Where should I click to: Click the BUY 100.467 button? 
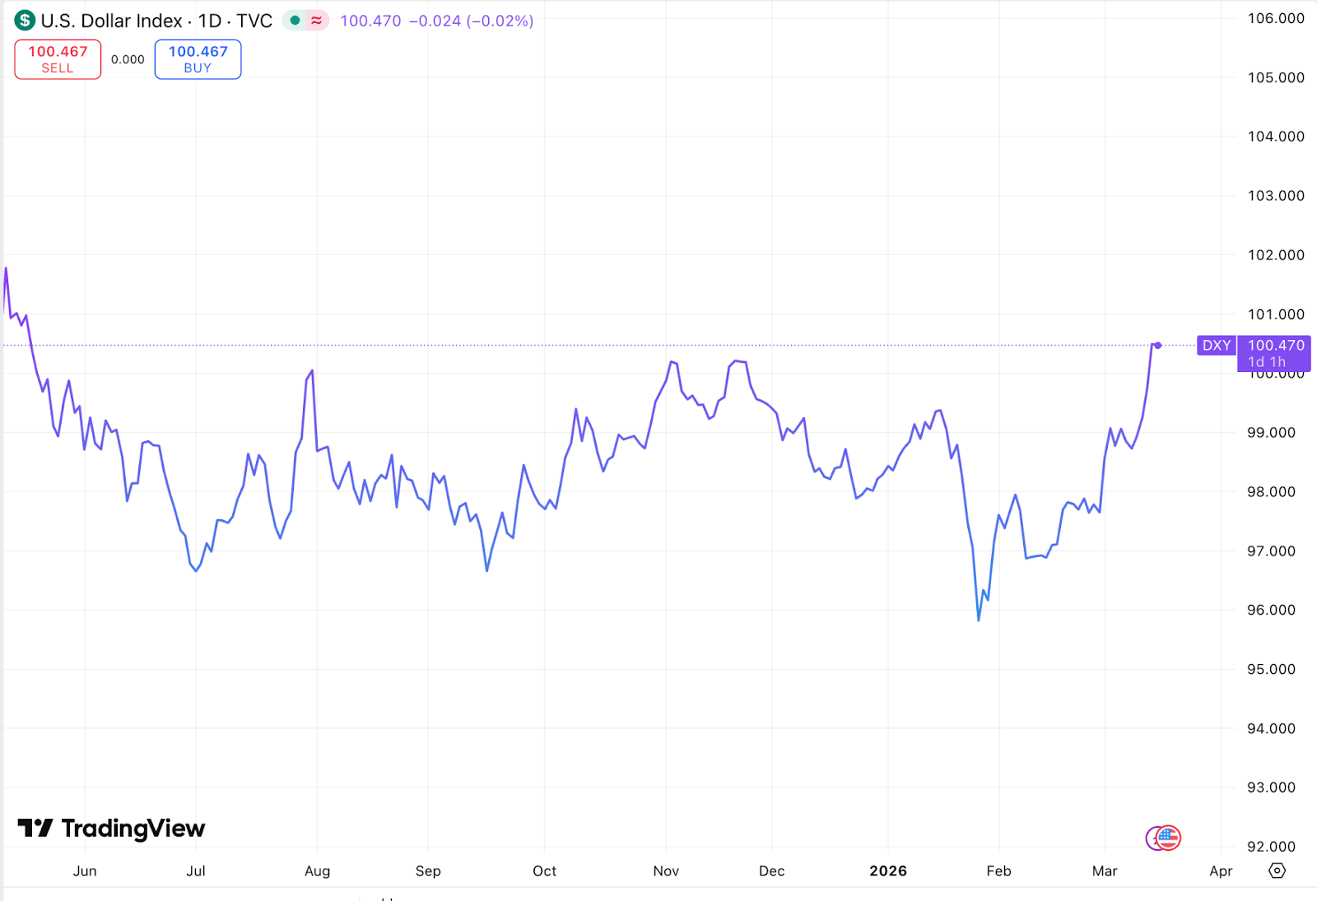198,59
